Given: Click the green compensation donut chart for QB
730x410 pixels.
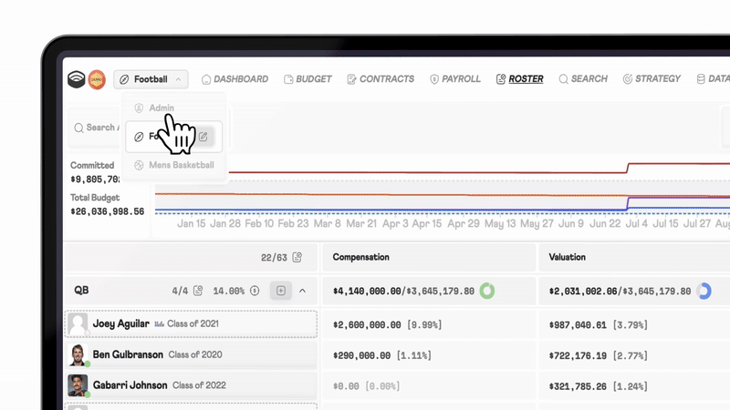Looking at the screenshot, I should 487,292.
